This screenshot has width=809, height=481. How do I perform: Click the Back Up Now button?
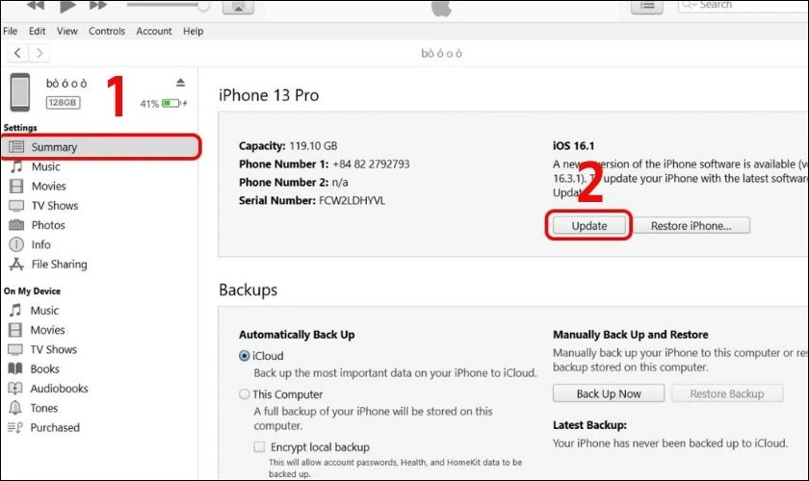(x=609, y=393)
